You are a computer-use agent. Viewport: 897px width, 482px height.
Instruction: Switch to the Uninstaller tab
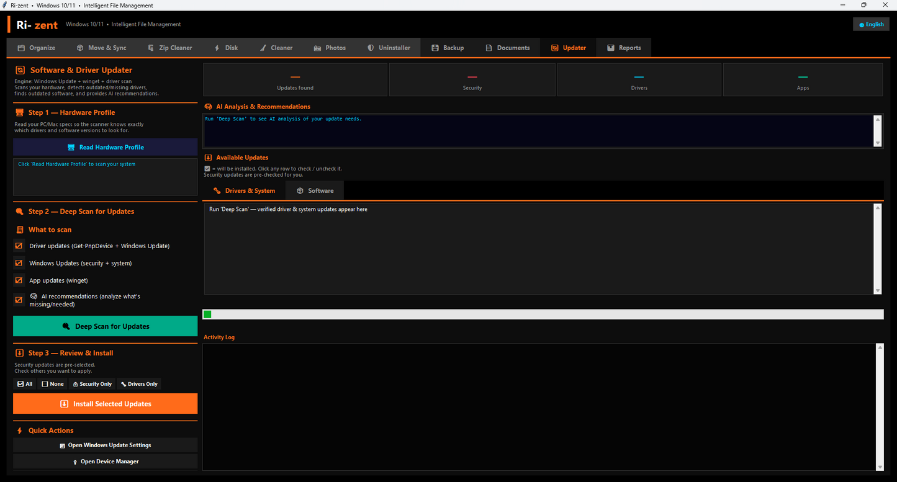tap(389, 48)
